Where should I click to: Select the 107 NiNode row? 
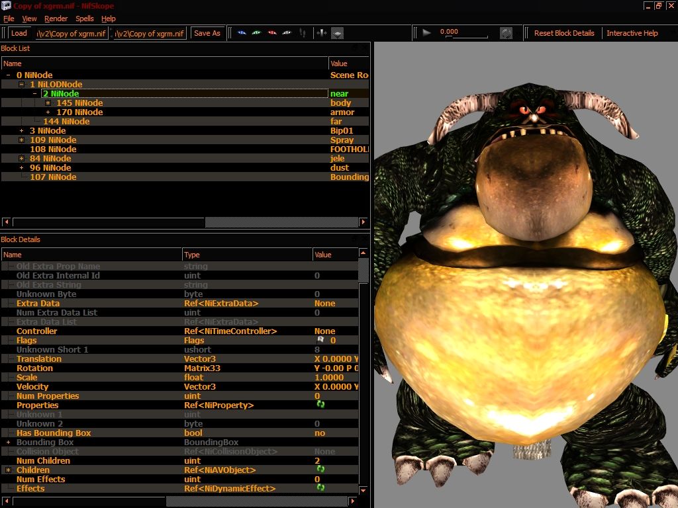tap(185, 177)
